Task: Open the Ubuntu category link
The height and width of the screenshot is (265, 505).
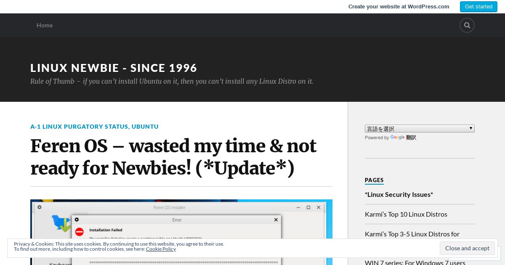Action: coord(145,127)
